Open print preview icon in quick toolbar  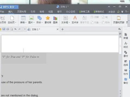click(12, 29)
